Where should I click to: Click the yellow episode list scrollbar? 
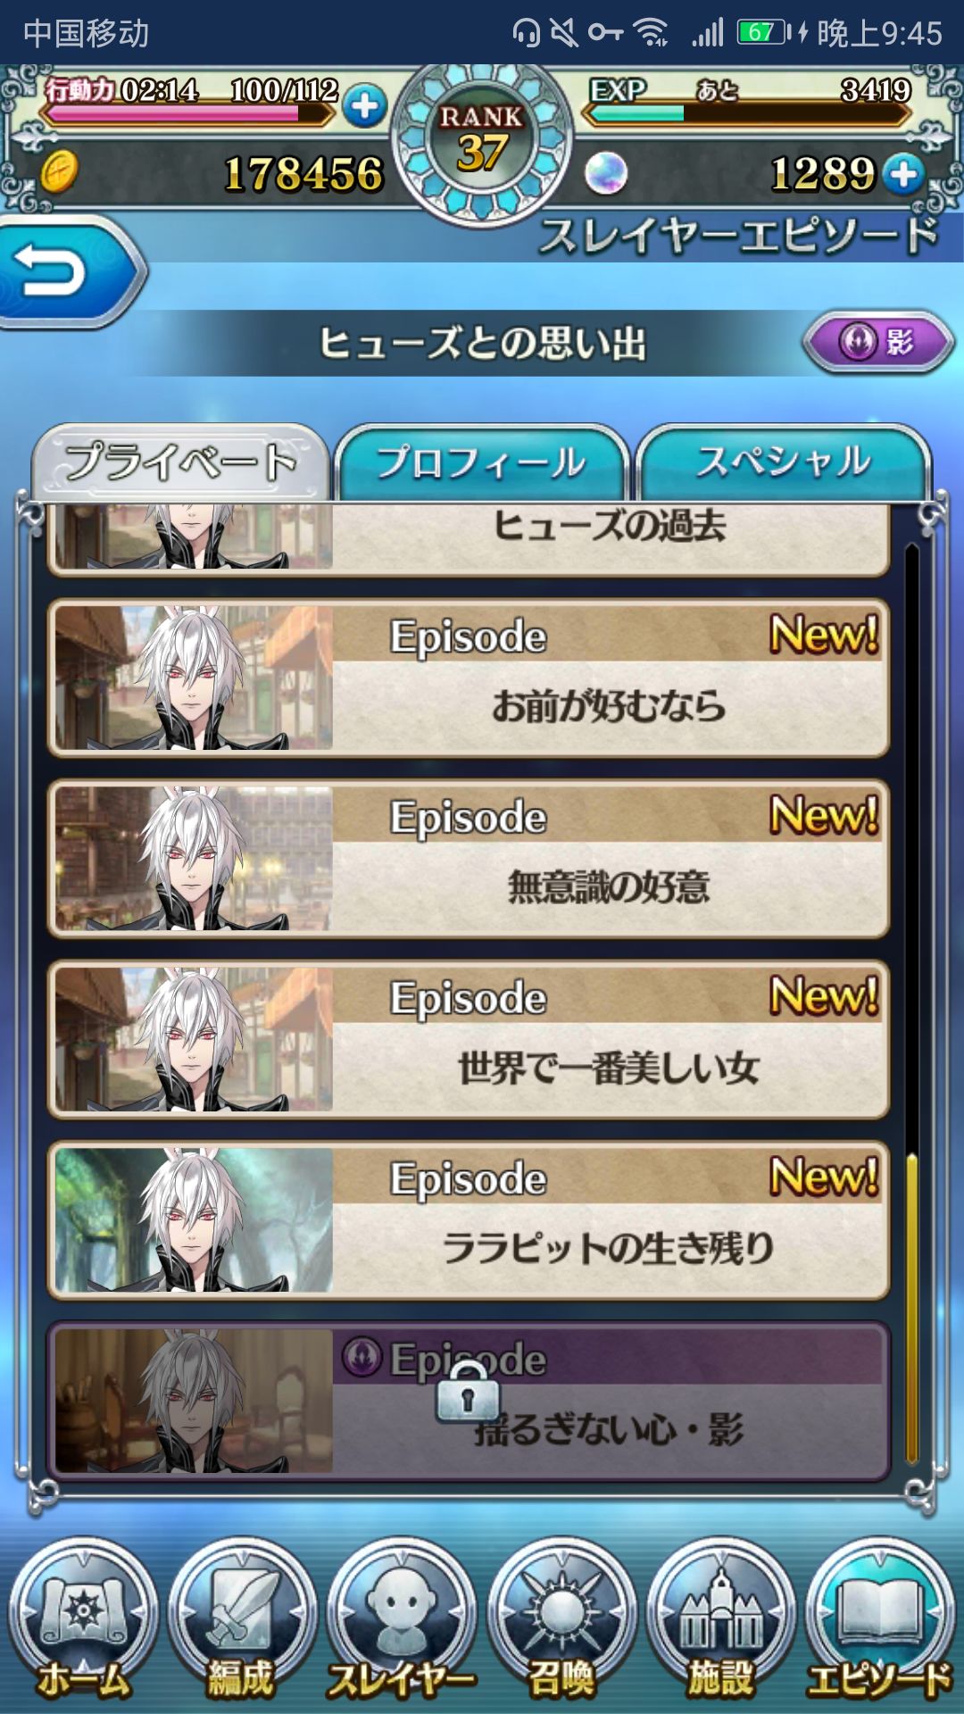(911, 1309)
